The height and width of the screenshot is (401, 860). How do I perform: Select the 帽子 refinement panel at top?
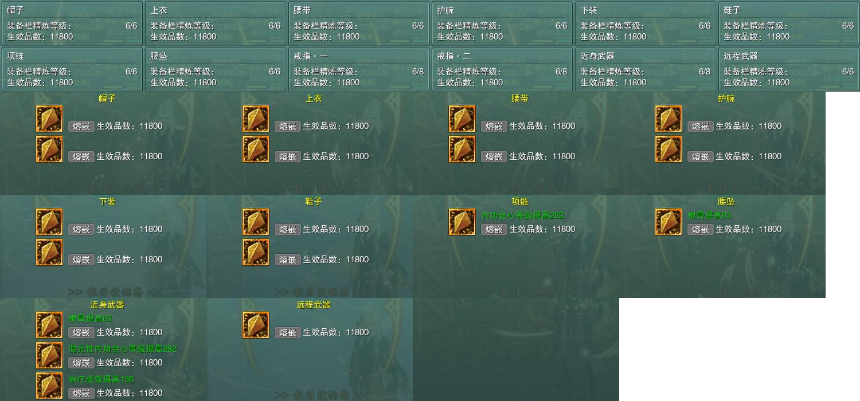(72, 23)
